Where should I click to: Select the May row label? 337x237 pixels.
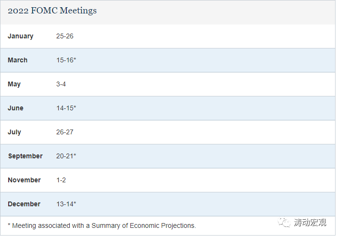(x=14, y=84)
